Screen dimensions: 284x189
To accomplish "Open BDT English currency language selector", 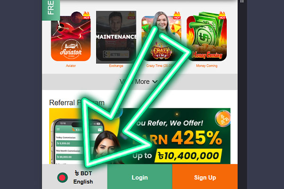I will tap(75, 177).
